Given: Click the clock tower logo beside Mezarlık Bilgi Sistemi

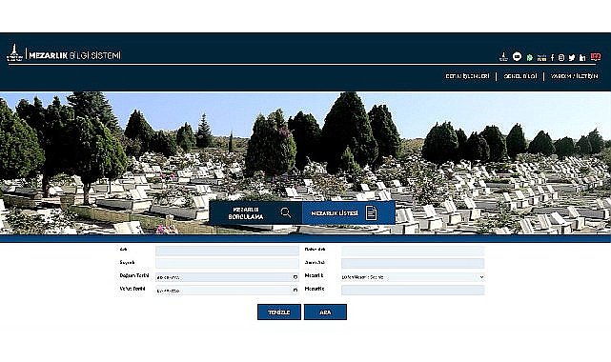Looking at the screenshot, I should tap(14, 53).
